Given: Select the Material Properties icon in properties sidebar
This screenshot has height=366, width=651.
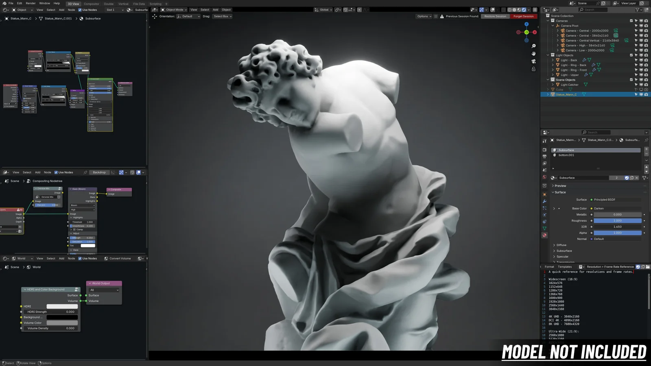Looking at the screenshot, I should 544,235.
